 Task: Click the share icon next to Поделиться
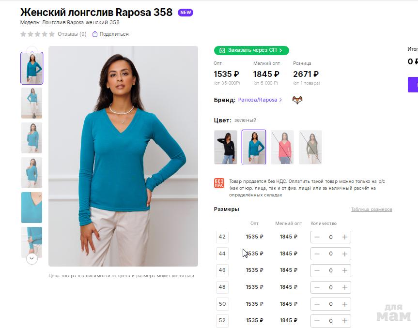(95, 34)
